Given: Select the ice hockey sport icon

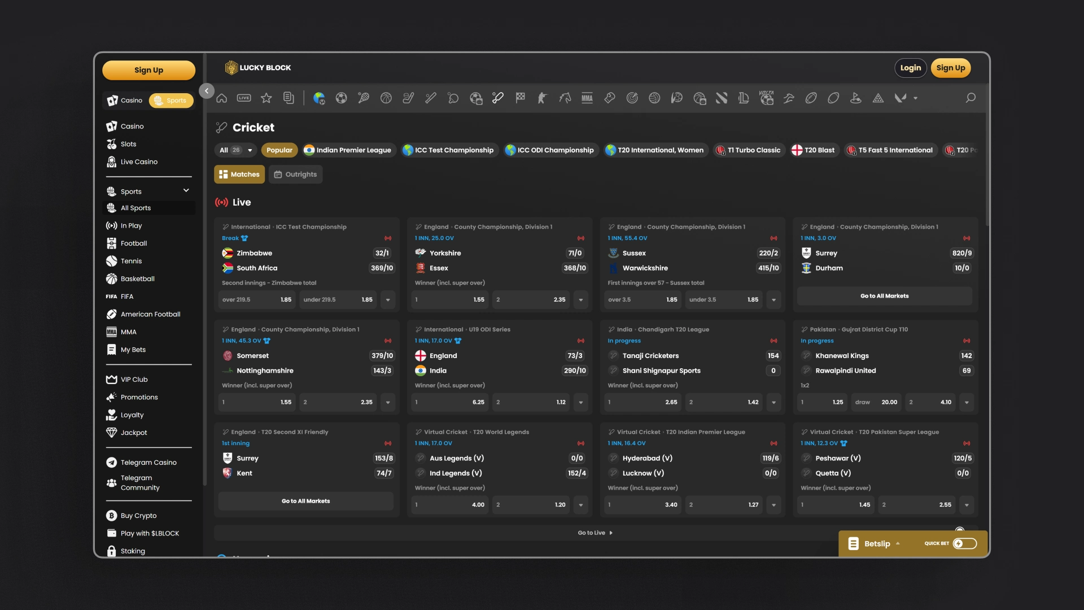Looking at the screenshot, I should click(408, 98).
